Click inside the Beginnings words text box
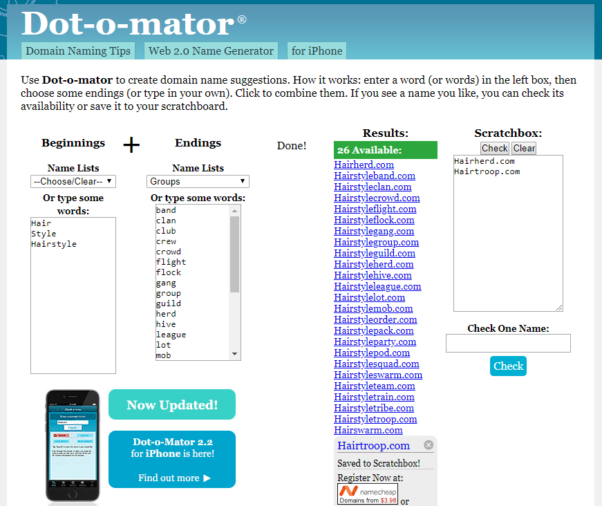The image size is (602, 506). click(x=73, y=295)
